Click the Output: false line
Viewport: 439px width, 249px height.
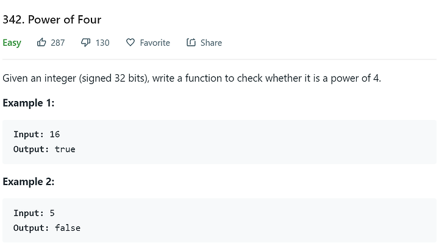pos(47,228)
